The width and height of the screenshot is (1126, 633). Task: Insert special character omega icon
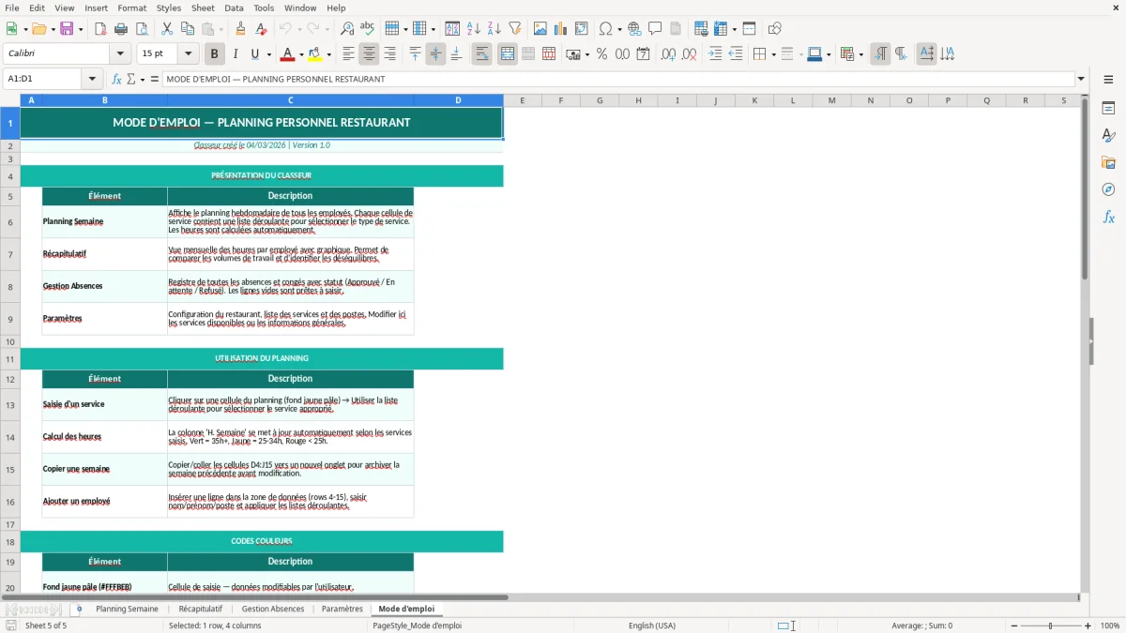tap(605, 29)
